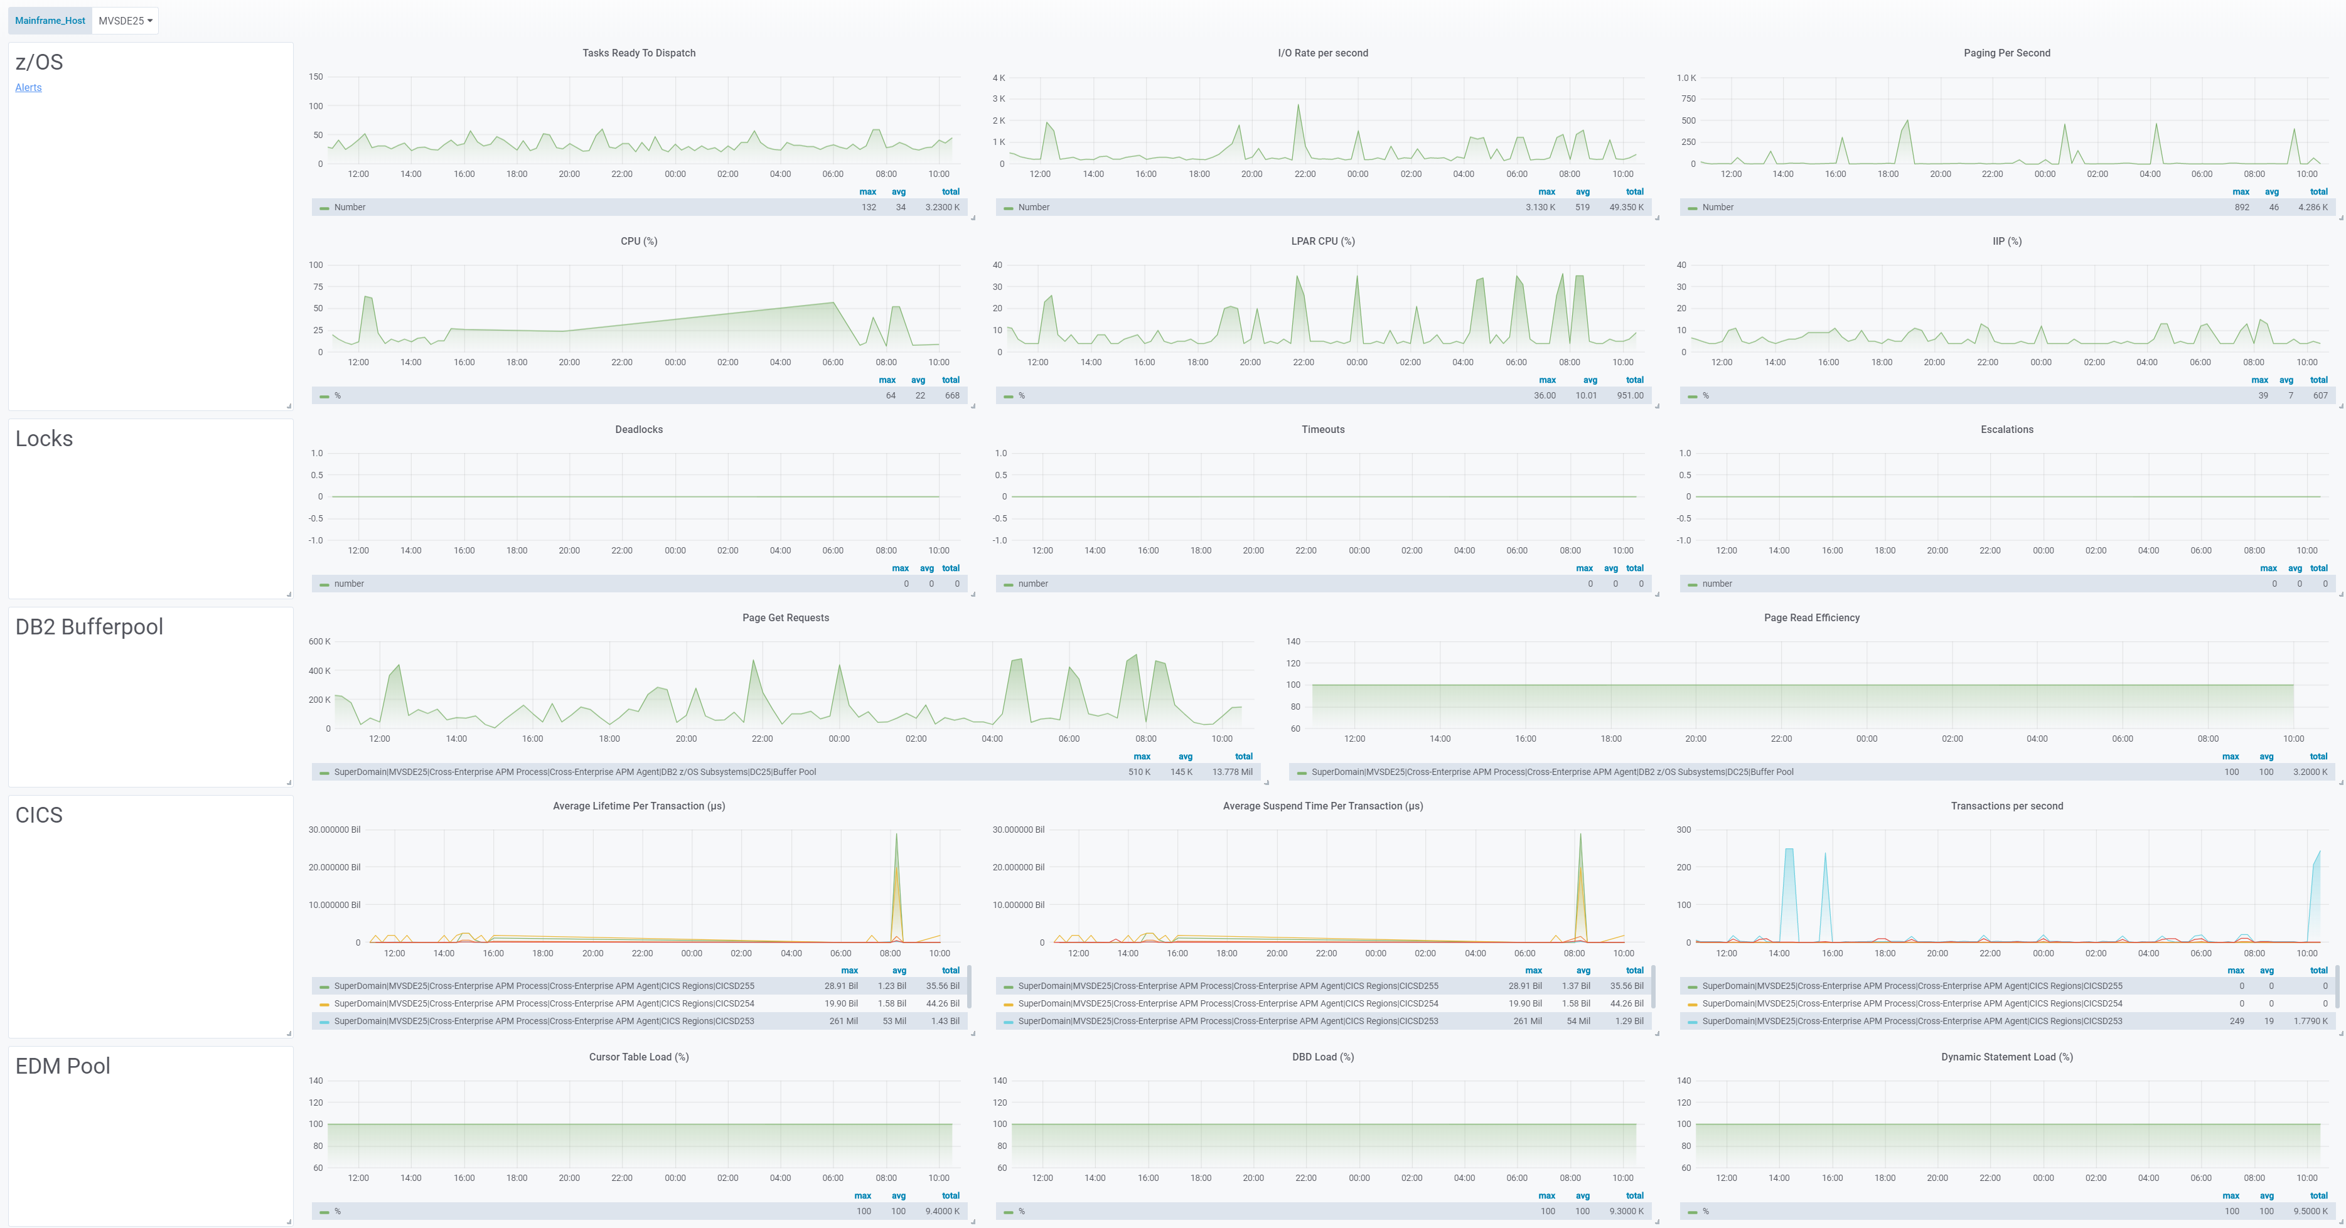Click resize handle of Tasks Ready To Dispatch panel
This screenshot has width=2346, height=1228.
tap(973, 218)
